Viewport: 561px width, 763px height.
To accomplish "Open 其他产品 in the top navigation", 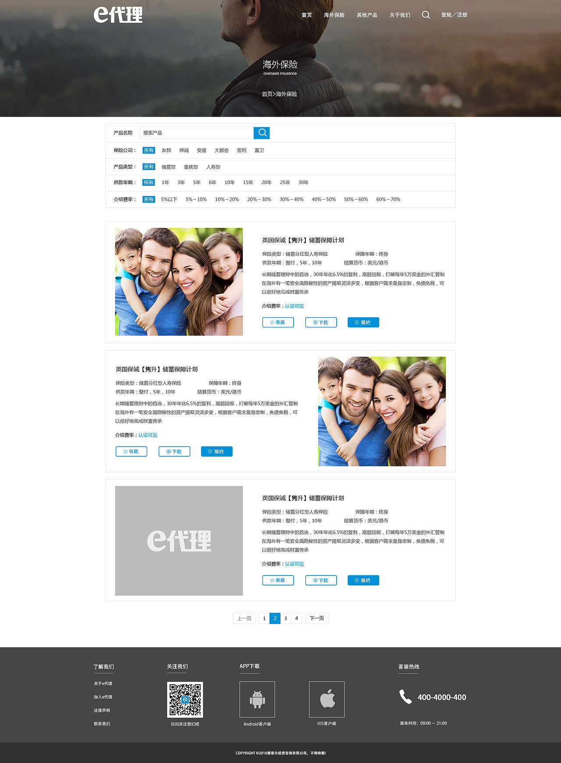I will [x=367, y=15].
